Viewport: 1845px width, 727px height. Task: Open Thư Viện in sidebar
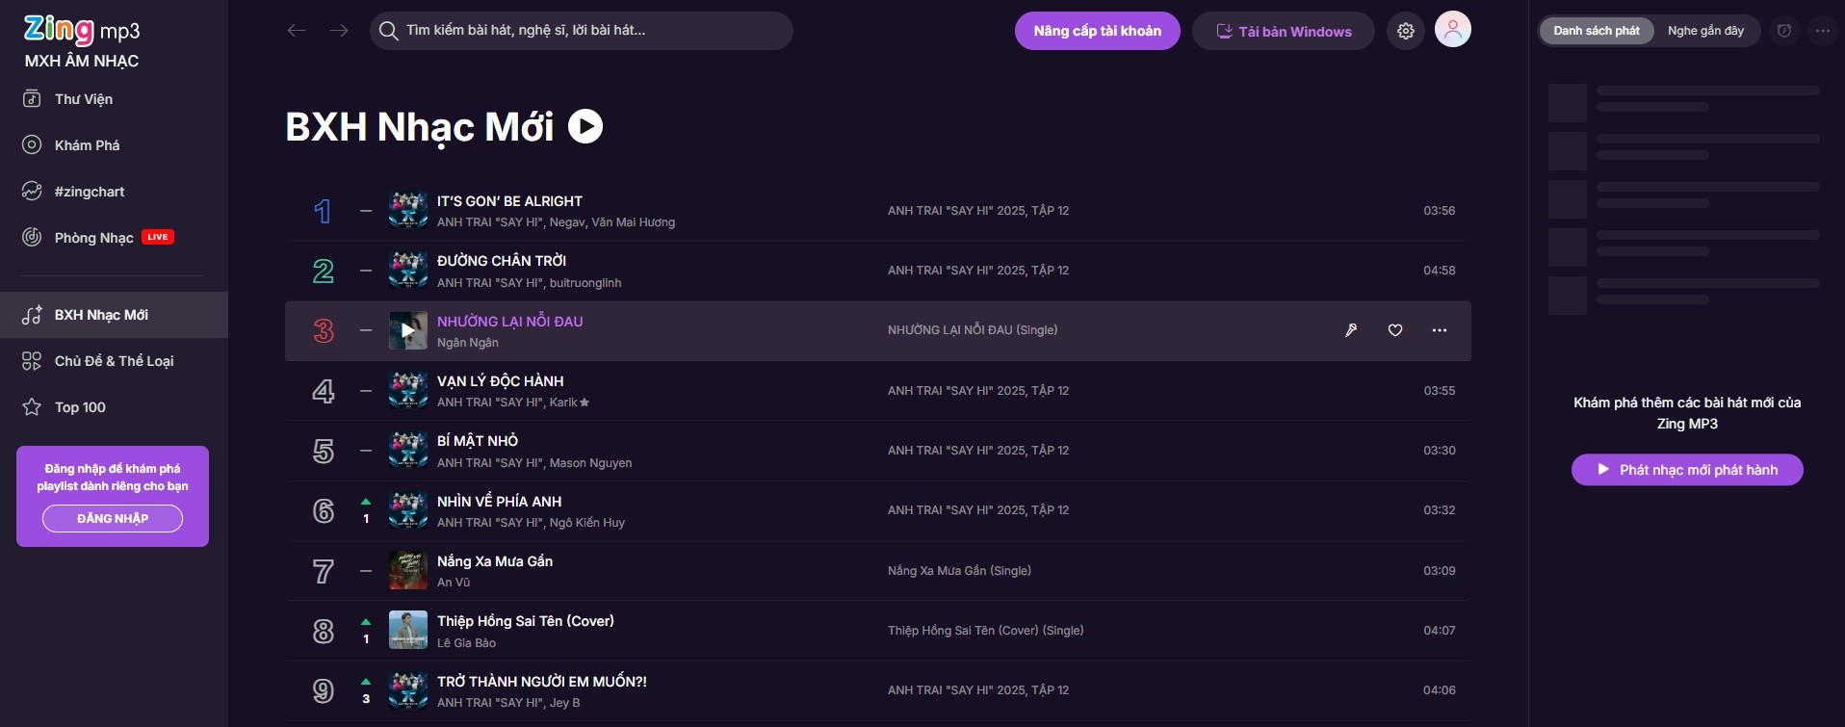84,99
